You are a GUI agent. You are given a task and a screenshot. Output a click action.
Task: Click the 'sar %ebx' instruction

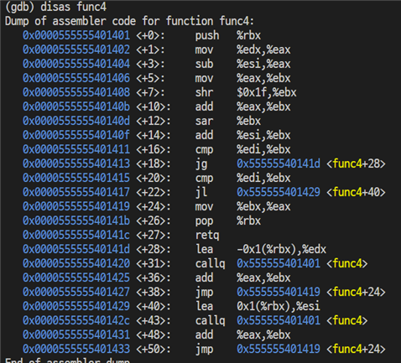tap(228, 121)
